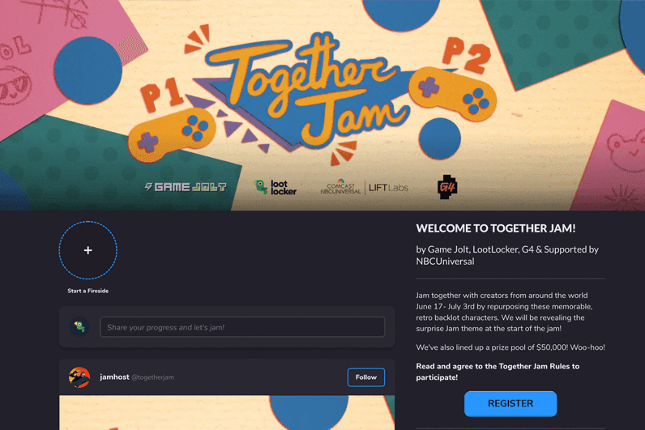Click the 'Start a Fireside' label
The width and height of the screenshot is (645, 430).
pos(88,291)
